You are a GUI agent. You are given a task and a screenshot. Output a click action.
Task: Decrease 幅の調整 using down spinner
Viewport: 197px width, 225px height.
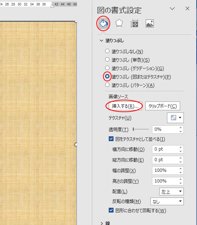click(x=181, y=172)
